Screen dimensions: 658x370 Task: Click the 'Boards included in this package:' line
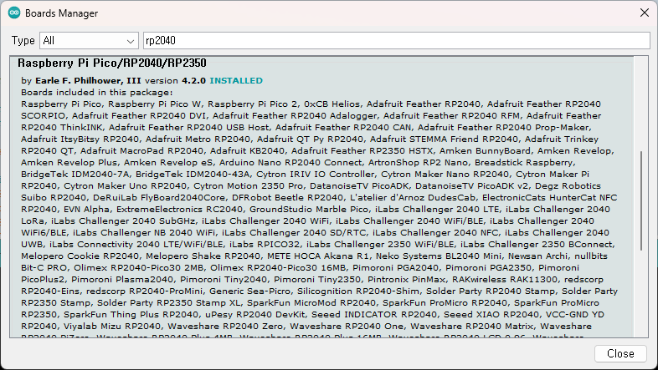click(88, 91)
